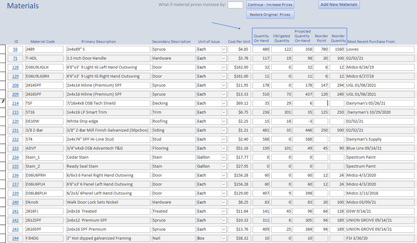Click the price increase percentage input box
Viewport: 417px width, 243px height.
click(x=235, y=5)
